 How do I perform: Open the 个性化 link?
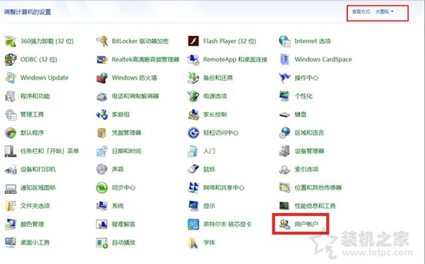[303, 96]
